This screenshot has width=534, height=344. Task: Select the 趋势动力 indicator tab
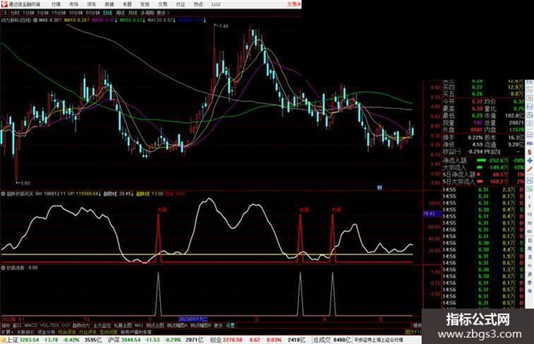point(81,325)
